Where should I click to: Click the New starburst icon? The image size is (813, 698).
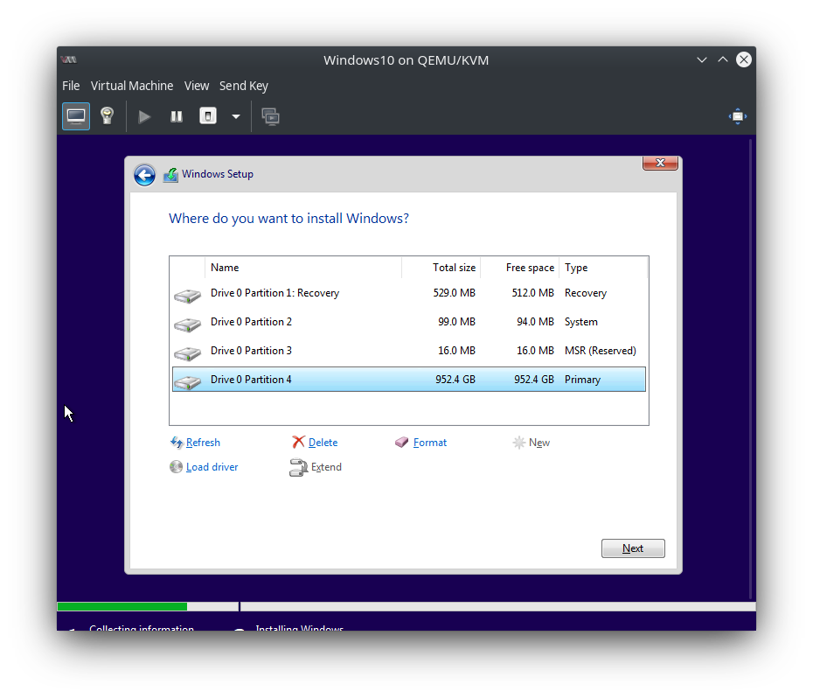[518, 443]
